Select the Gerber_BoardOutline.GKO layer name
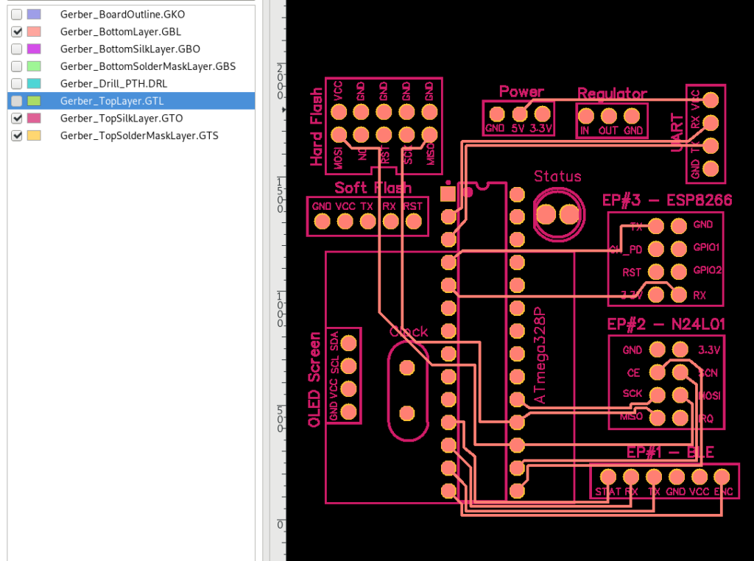The height and width of the screenshot is (561, 754). pos(123,15)
